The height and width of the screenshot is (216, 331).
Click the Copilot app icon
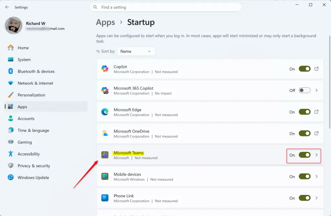105,69
